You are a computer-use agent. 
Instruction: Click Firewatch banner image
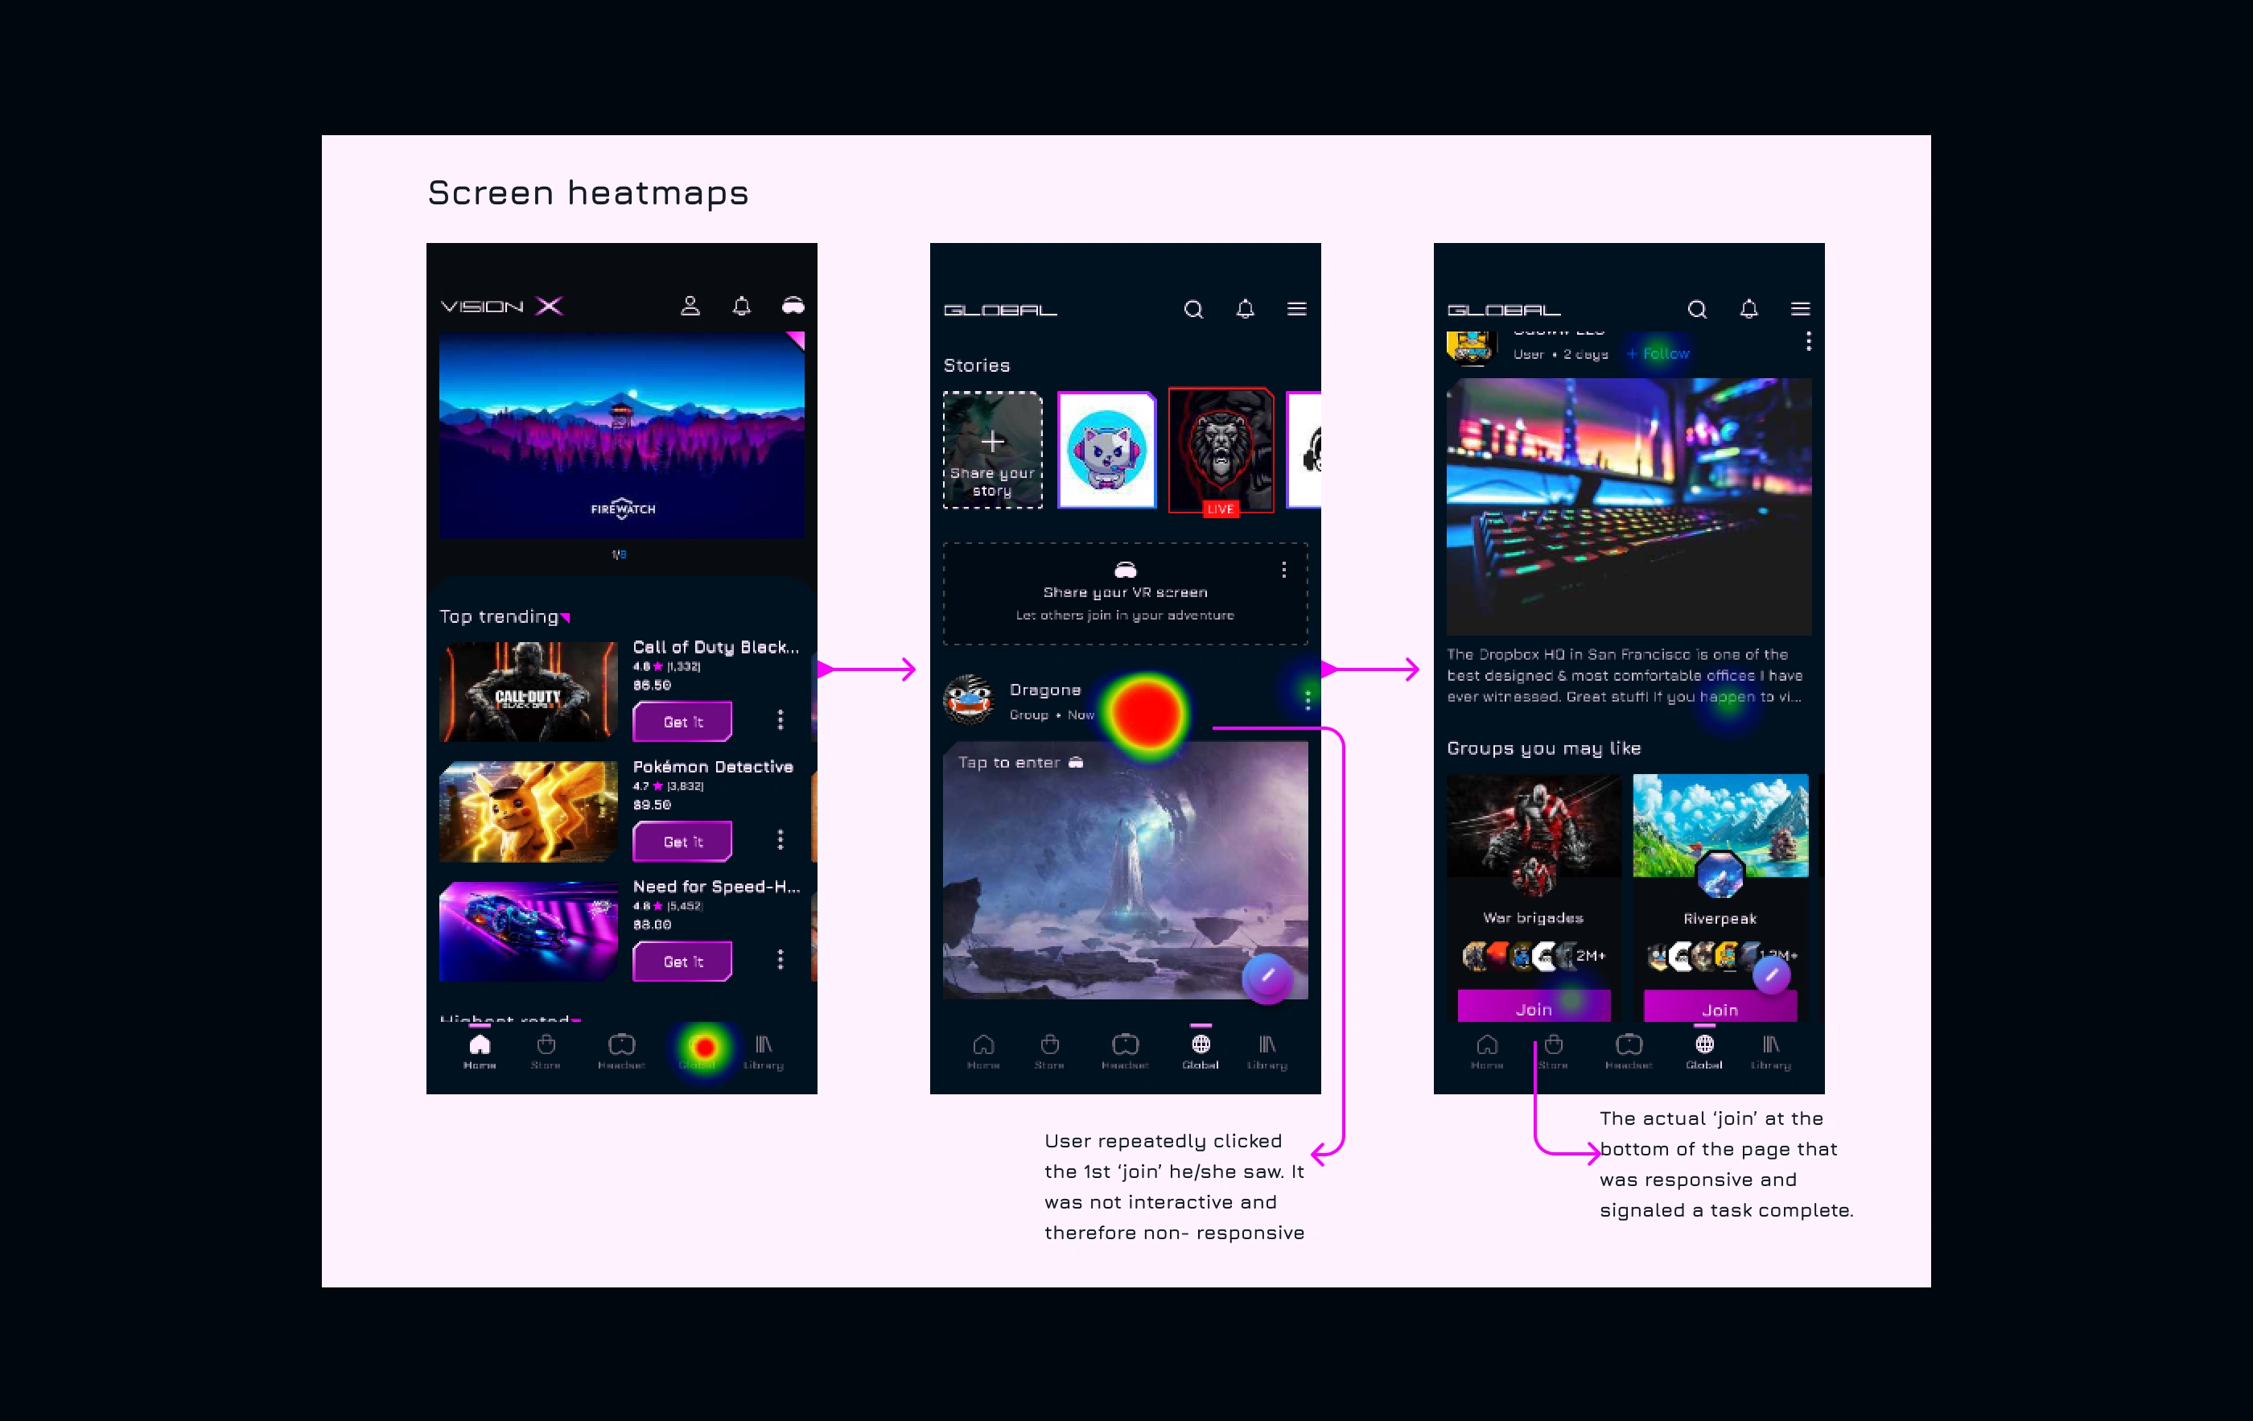pos(621,435)
